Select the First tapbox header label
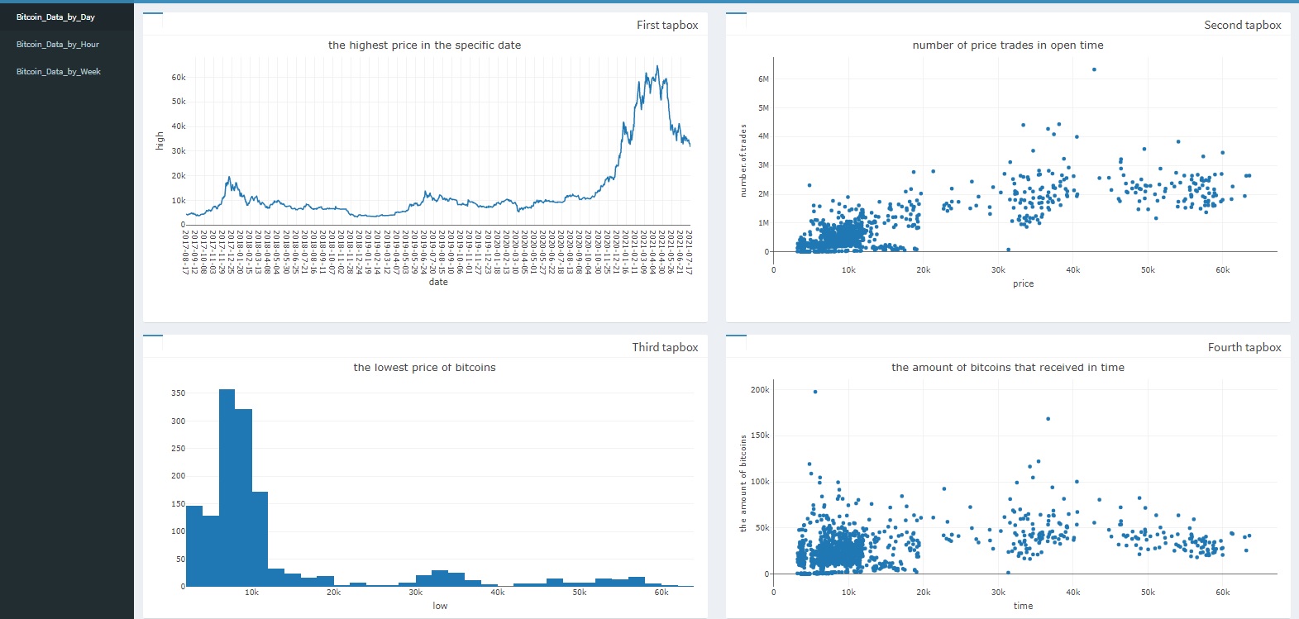The width and height of the screenshot is (1299, 619). click(x=667, y=25)
